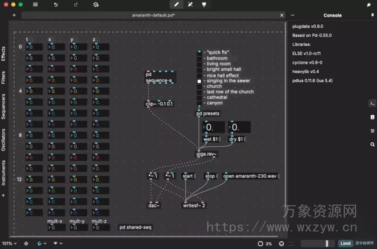Screen dimensions: 377x249
Task: Click the master volume slider
Action: click(318, 243)
